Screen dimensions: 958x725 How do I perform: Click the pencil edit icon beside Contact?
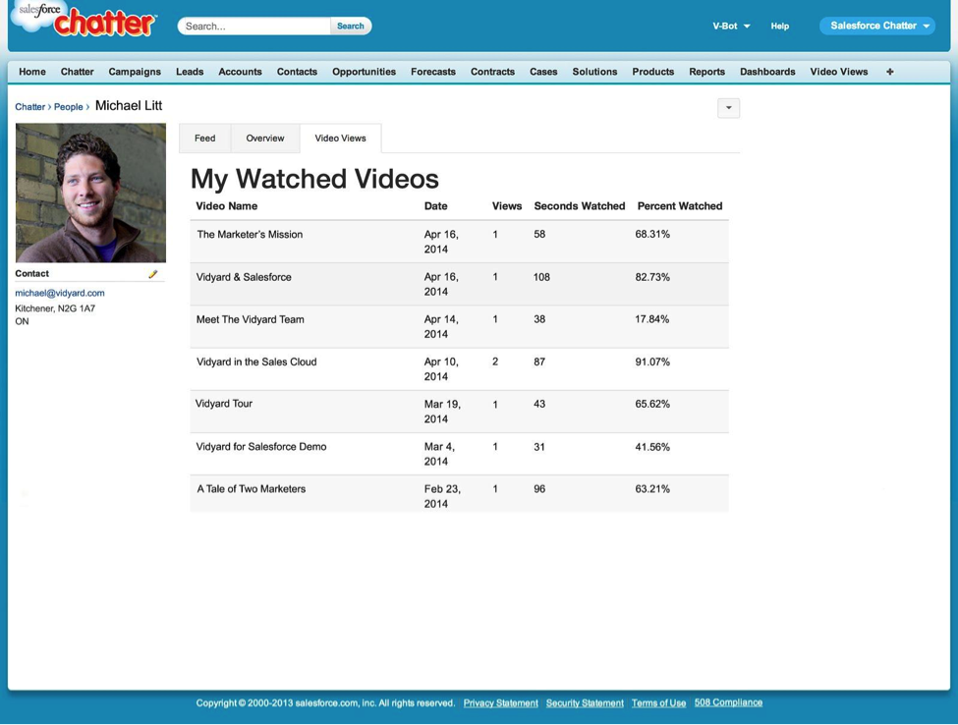click(x=152, y=274)
